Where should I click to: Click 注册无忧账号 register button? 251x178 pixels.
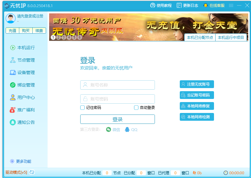[x=197, y=84]
